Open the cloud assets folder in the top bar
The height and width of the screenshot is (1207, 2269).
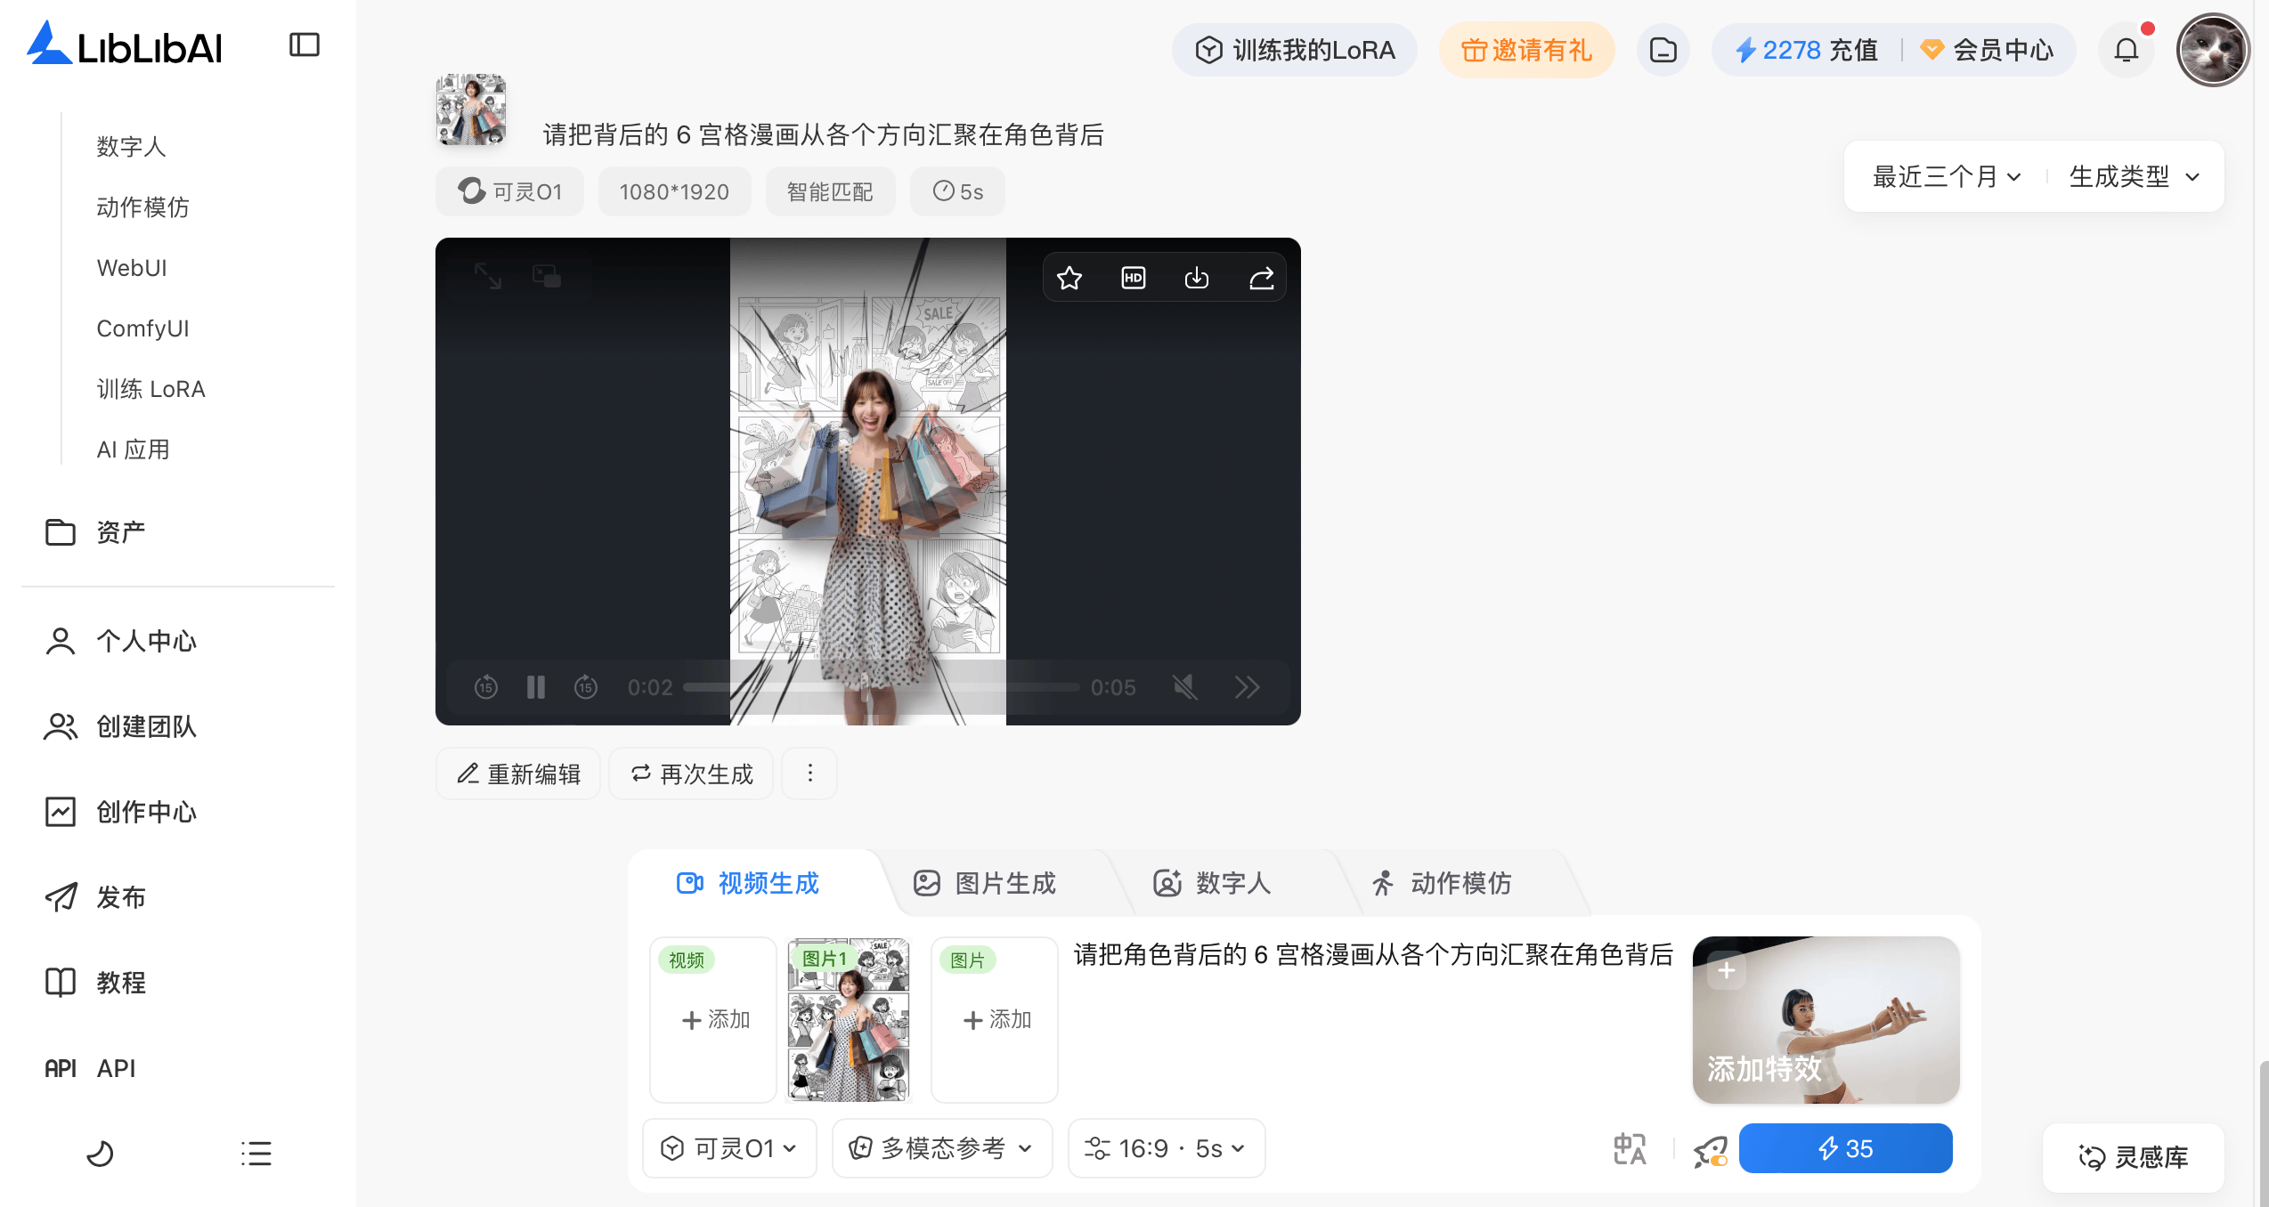[x=1663, y=50]
